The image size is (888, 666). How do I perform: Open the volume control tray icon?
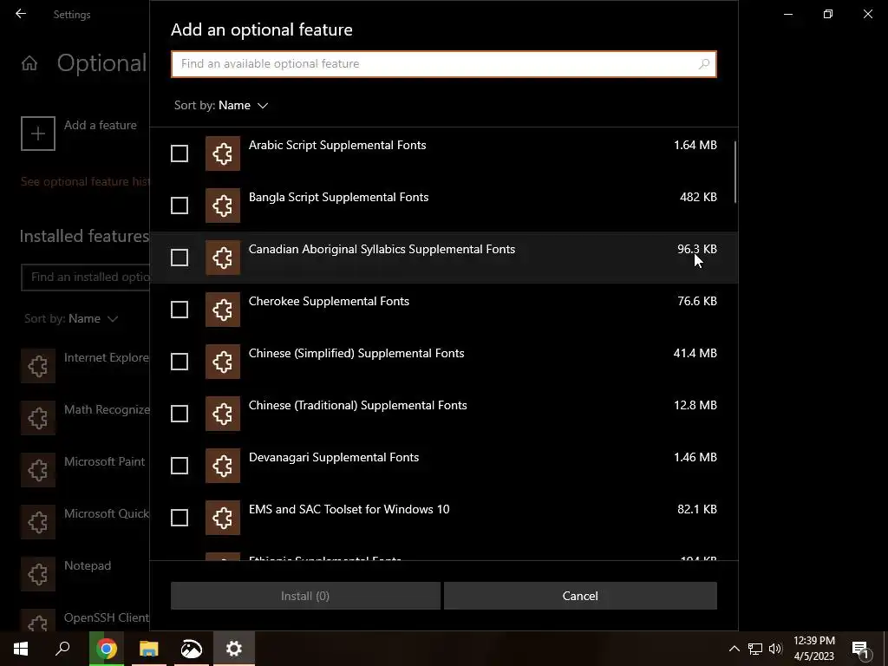coord(775,649)
